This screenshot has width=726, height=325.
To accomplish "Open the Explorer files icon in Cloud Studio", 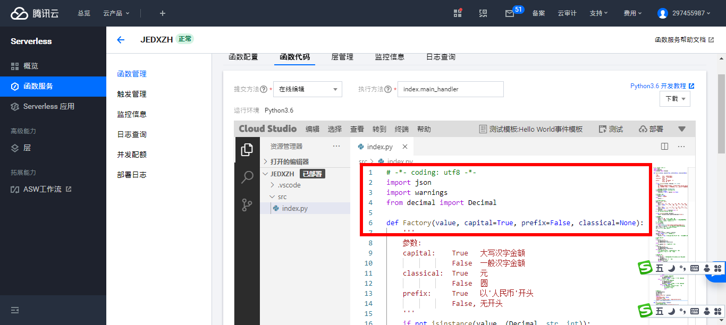I will point(247,150).
